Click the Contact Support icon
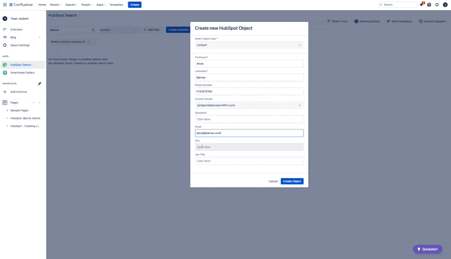 421,21
